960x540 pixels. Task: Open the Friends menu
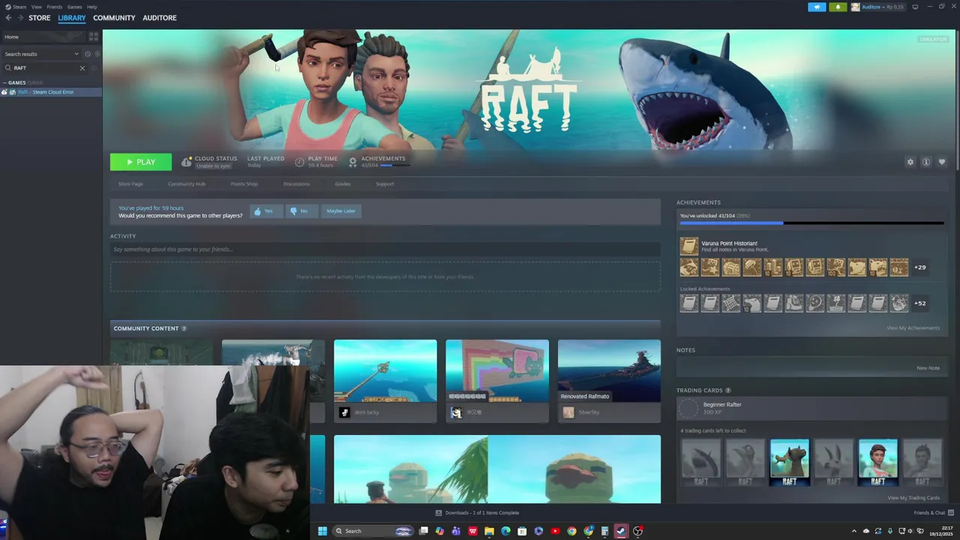point(55,7)
